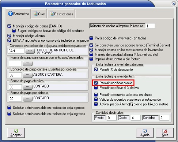Enable Sugerir código de barras de código del producto
Screen dimensions: 178x142
pos(14,31)
